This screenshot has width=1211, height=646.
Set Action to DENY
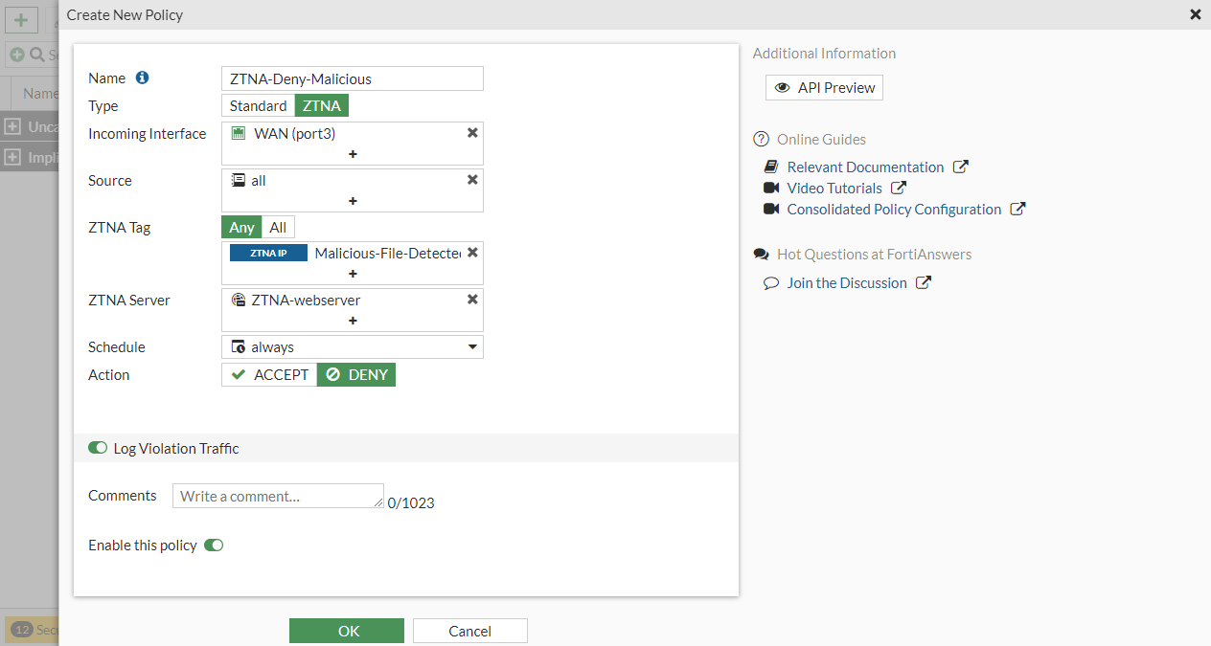[356, 374]
